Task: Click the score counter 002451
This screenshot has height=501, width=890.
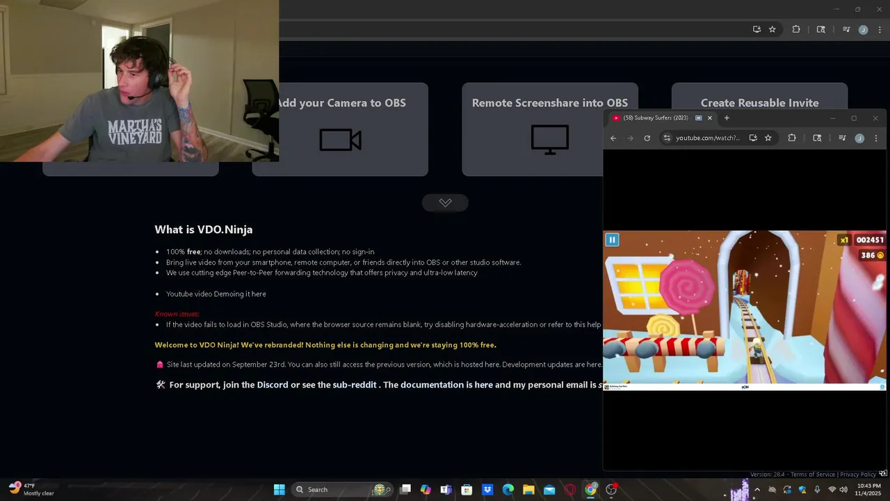Action: [870, 240]
